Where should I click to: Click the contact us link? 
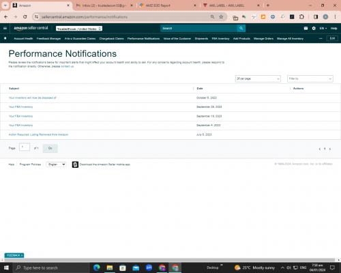click(67, 66)
